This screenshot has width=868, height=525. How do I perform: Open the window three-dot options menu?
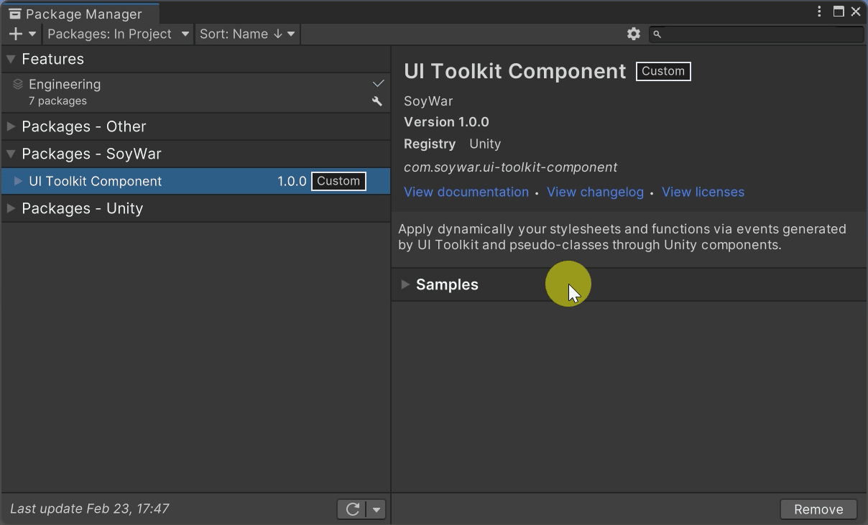coord(819,11)
